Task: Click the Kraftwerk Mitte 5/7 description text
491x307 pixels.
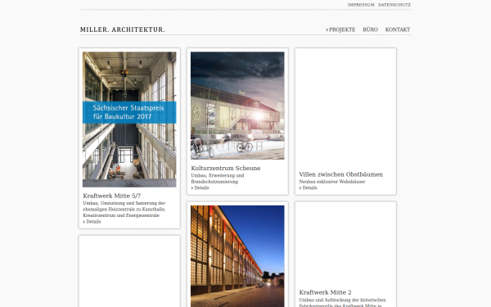Action: (x=124, y=210)
